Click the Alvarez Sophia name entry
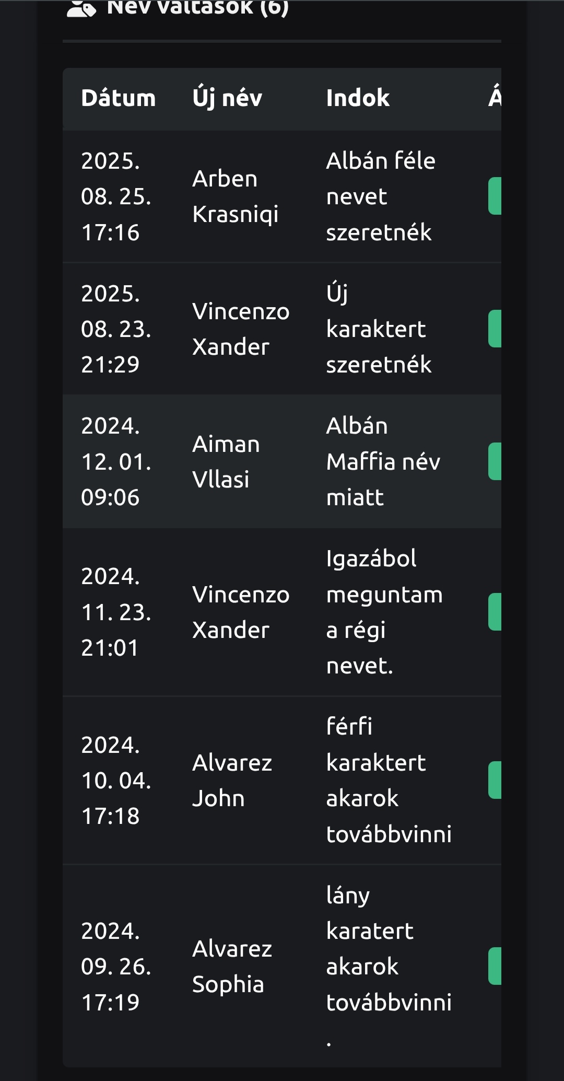This screenshot has height=1081, width=564. (x=232, y=967)
